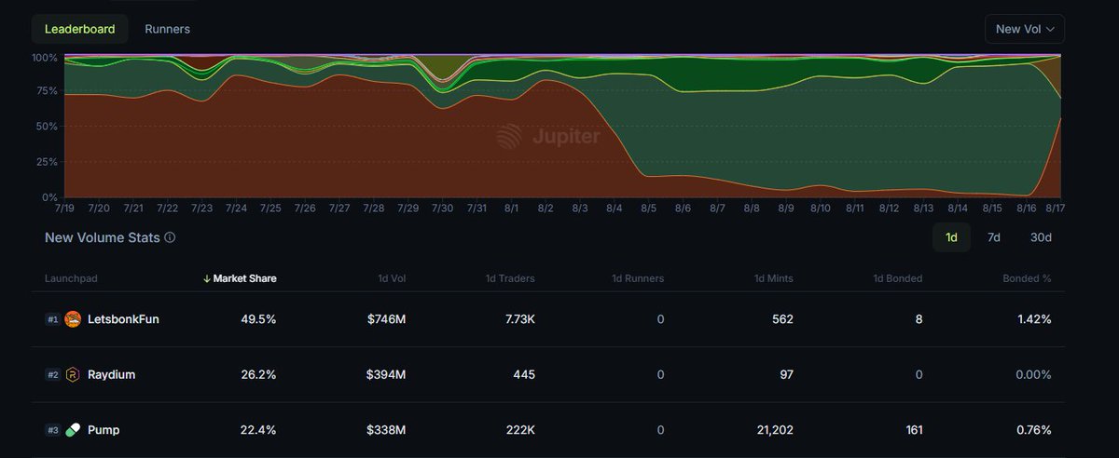Click the $394M volume value
Image resolution: width=1119 pixels, height=458 pixels.
coord(386,374)
